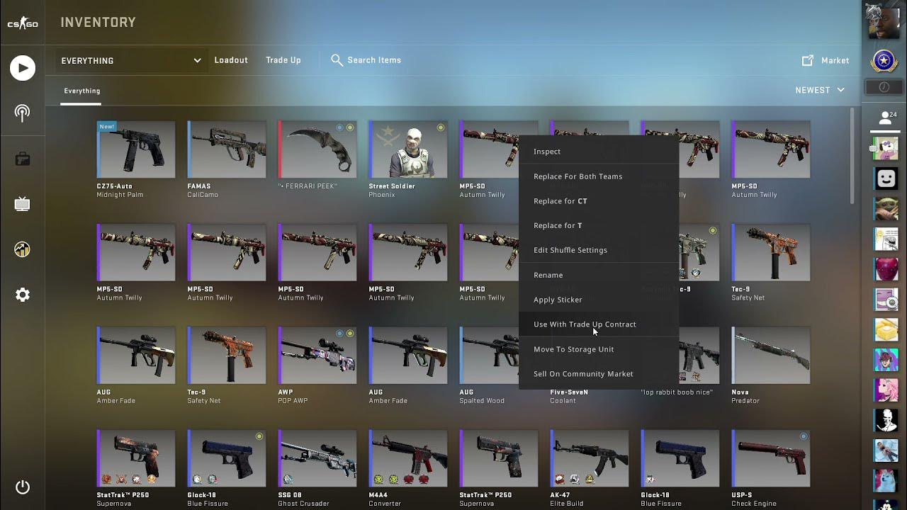
Task: Select the Tec-9 Safety Net beside Nova Predator
Action: click(x=770, y=262)
